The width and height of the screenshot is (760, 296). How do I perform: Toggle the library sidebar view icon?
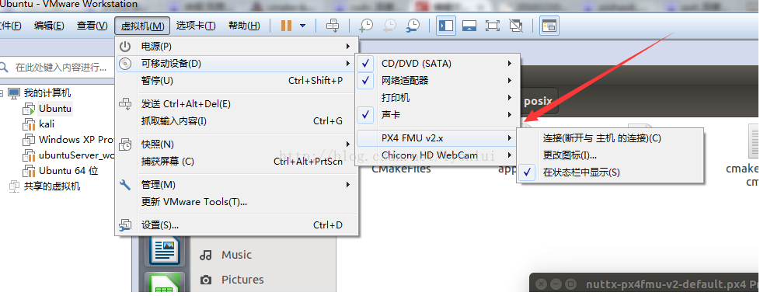pyautogui.click(x=446, y=26)
